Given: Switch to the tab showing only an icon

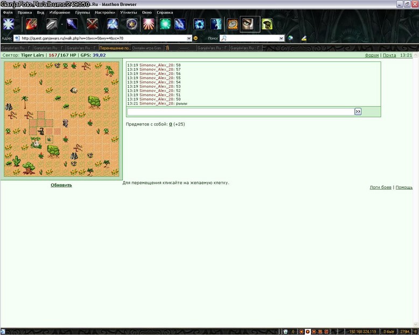Looking at the screenshot, I should click(167, 48).
